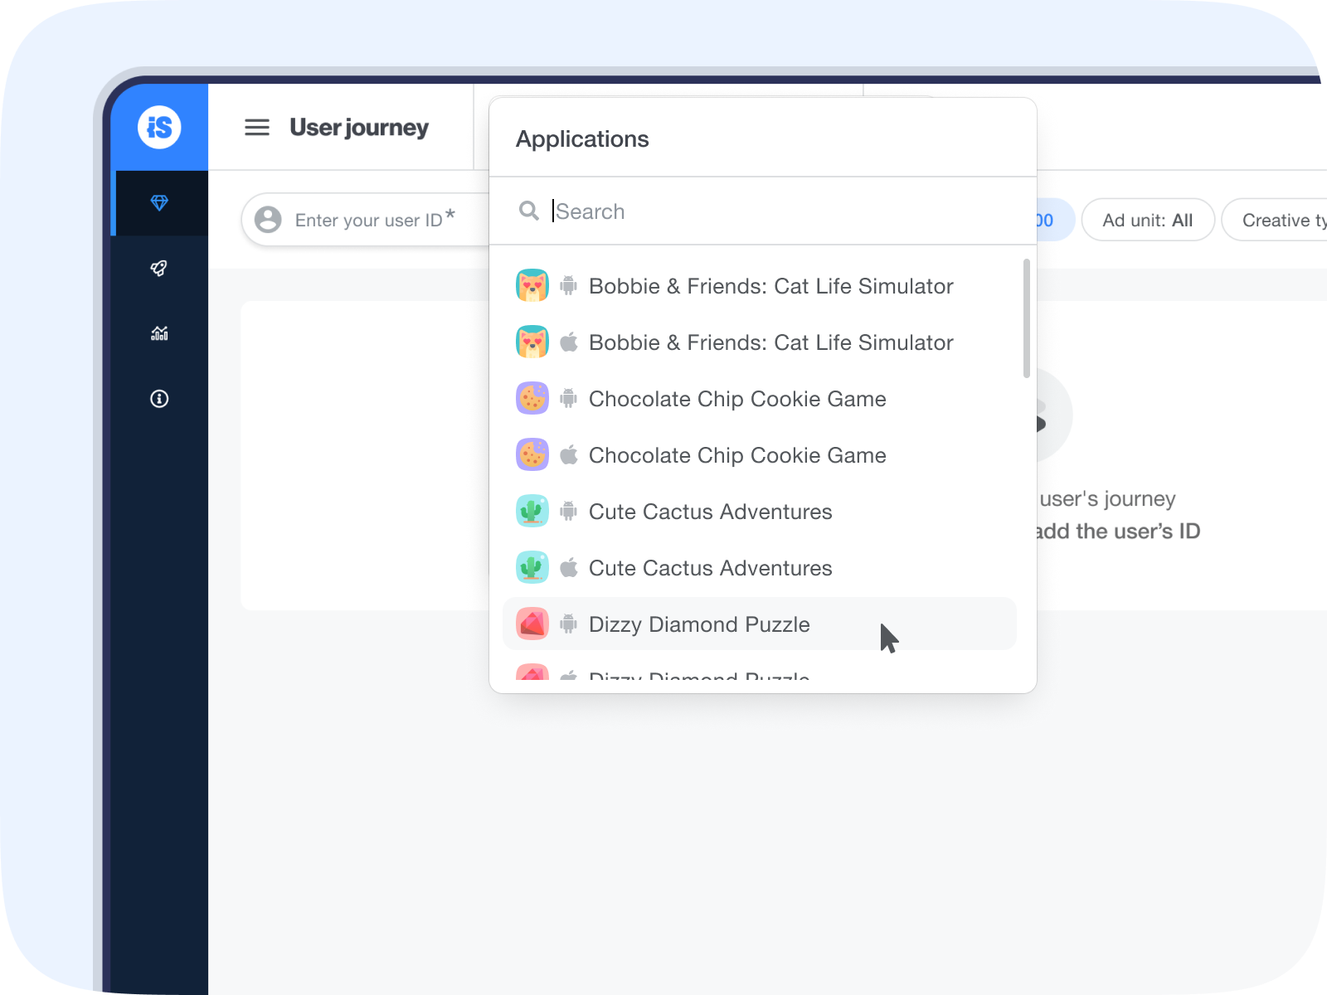Select Dizzy Diamond Puzzle Android
This screenshot has width=1327, height=995.
tap(759, 624)
